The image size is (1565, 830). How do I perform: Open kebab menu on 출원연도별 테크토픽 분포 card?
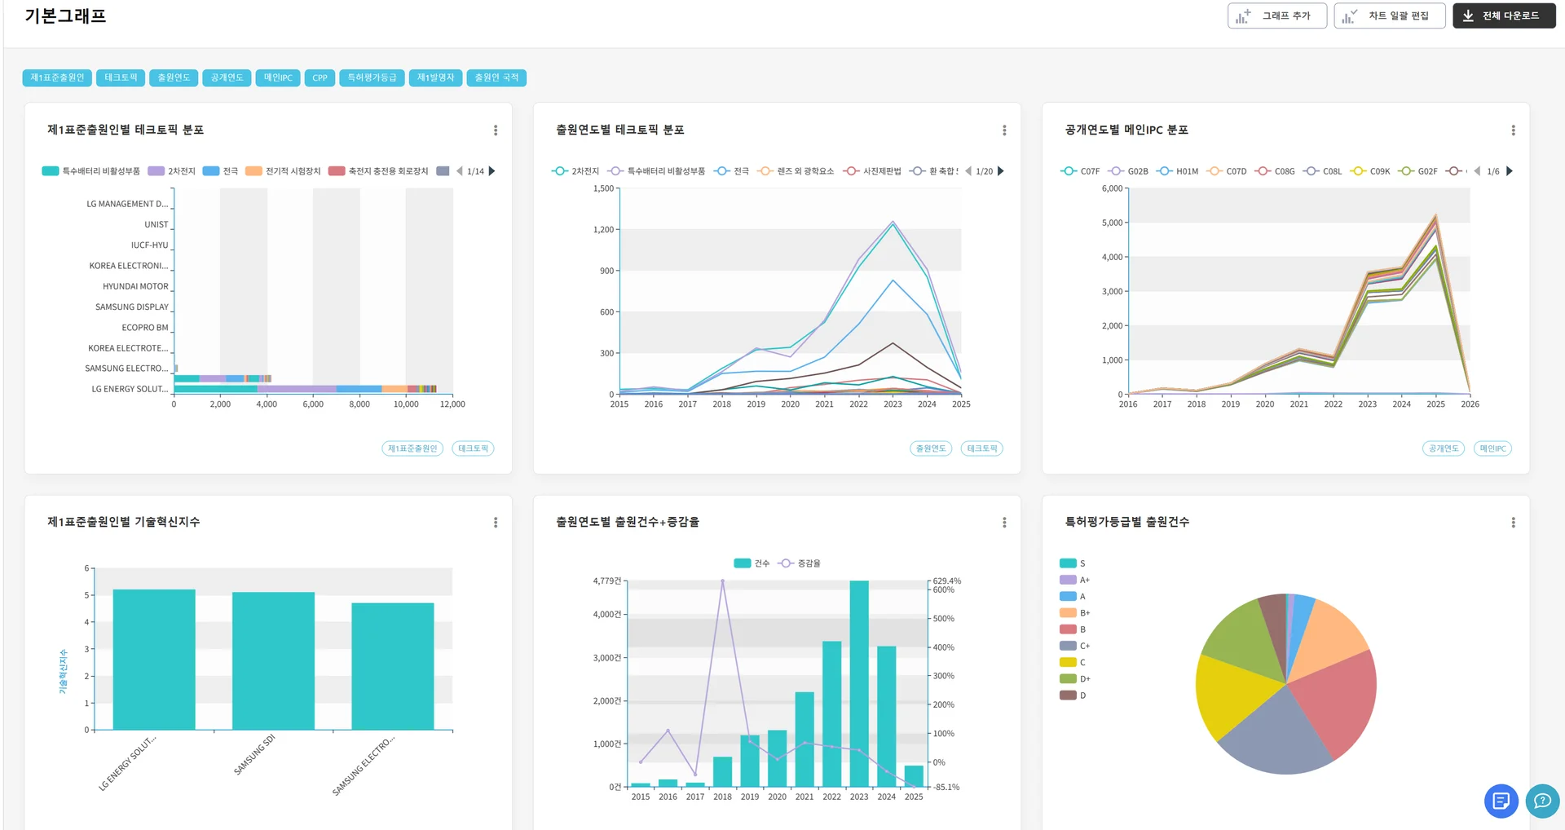(1004, 130)
